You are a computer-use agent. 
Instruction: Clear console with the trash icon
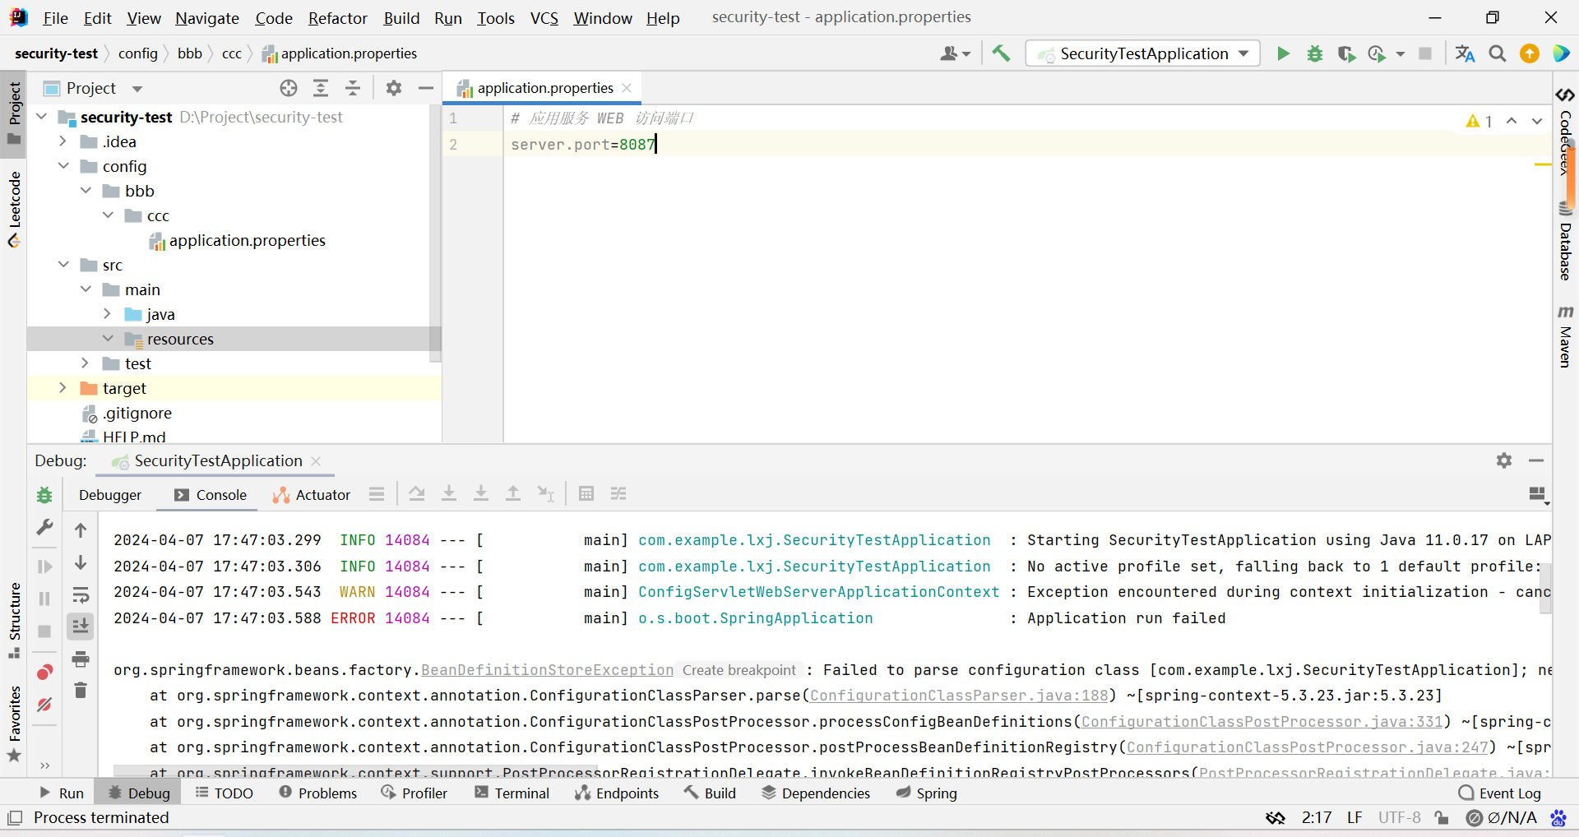coord(81,691)
